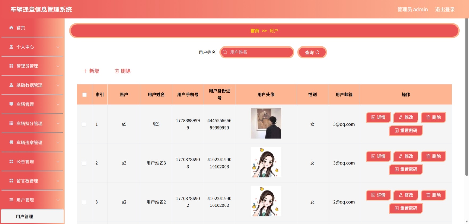Select the 用户管理 submenu item
This screenshot has width=469, height=224.
click(x=32, y=217)
